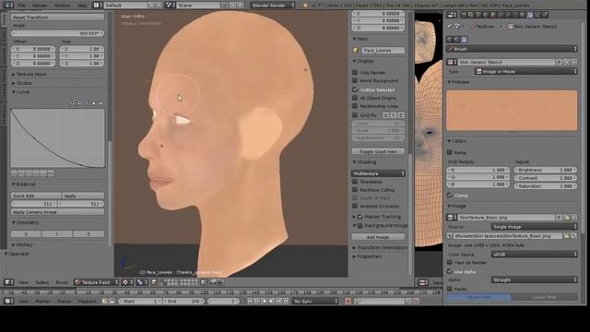This screenshot has height=332, width=590.
Task: Click the Quick Edit button
Action: click(x=36, y=196)
